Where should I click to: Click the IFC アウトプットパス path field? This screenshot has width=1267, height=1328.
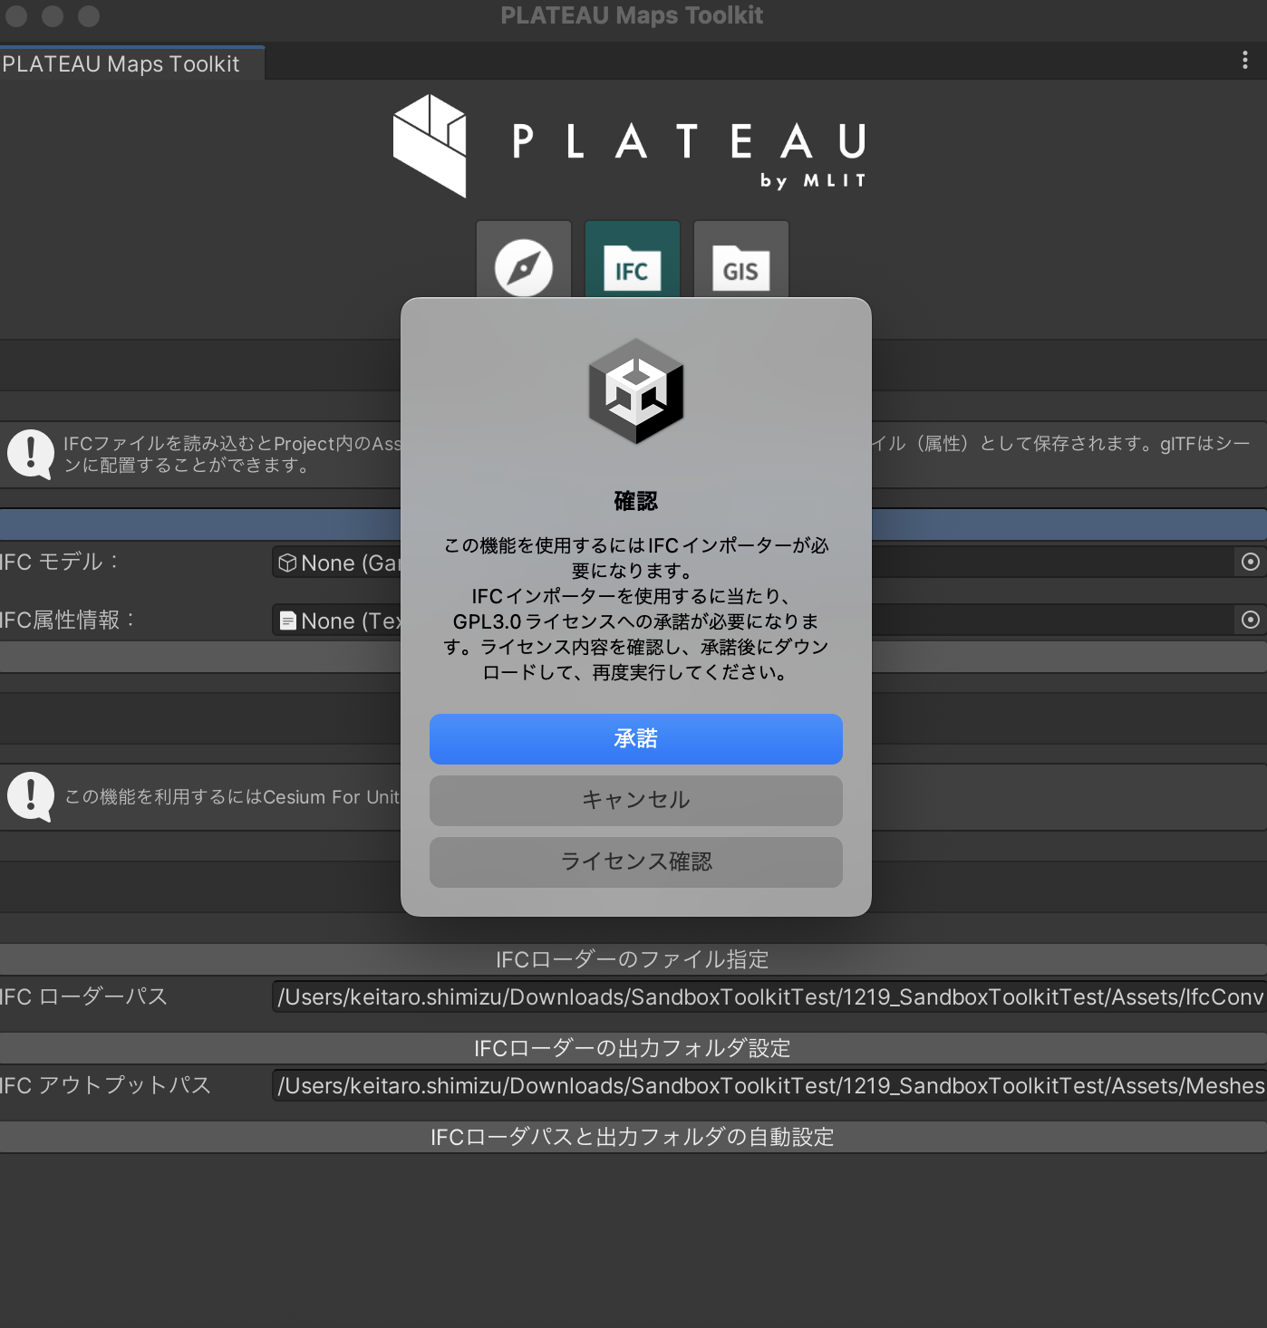[769, 1085]
